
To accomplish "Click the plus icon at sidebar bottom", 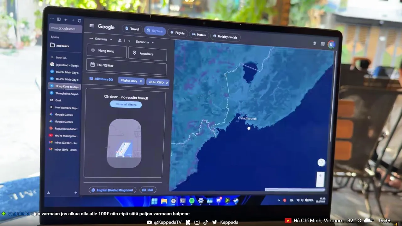I will pyautogui.click(x=76, y=192).
